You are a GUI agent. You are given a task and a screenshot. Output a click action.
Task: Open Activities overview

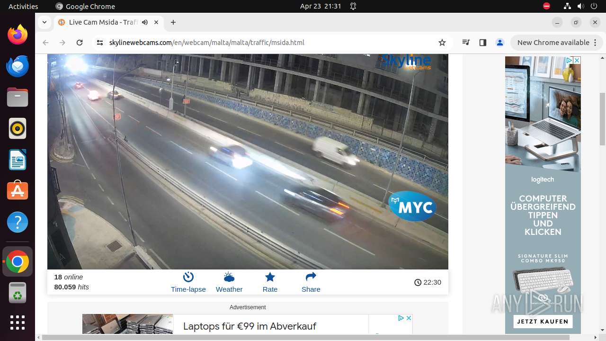pos(23,6)
